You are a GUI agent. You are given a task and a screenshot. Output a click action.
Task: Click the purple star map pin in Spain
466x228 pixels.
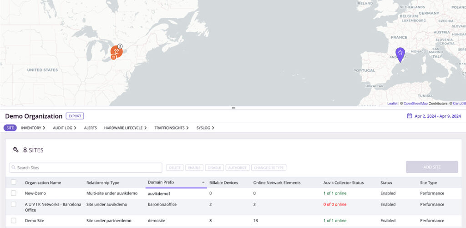400,55
